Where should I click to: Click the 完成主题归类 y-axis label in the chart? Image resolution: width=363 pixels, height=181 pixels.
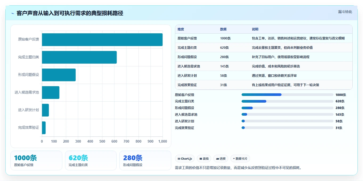point(28,57)
